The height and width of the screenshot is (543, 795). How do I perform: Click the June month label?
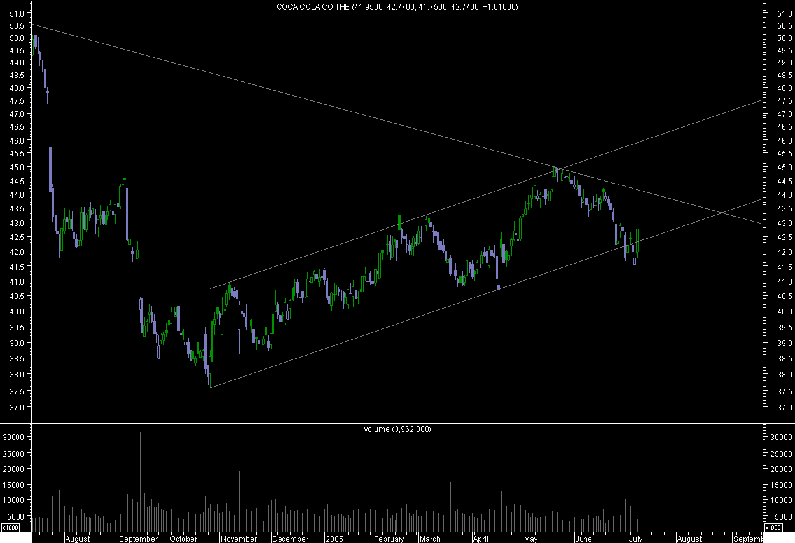pos(583,539)
